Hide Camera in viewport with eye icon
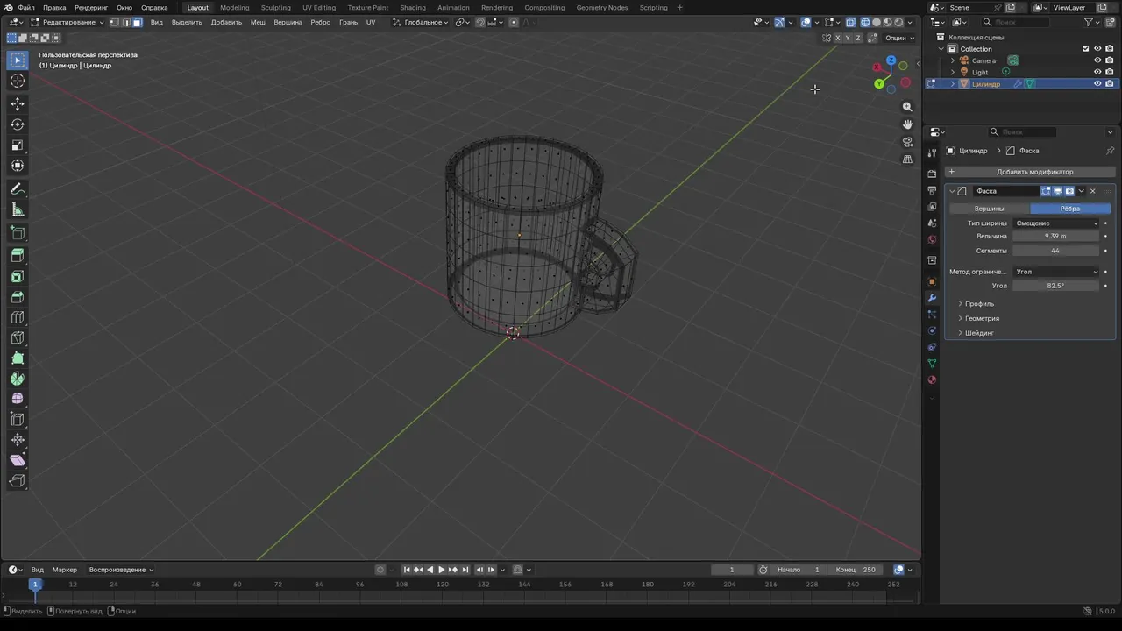 tap(1097, 60)
